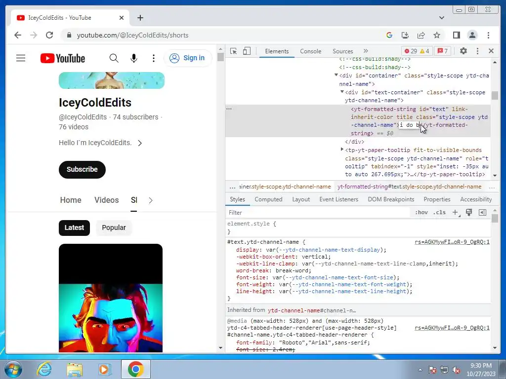Collapse the div id="container" node
This screenshot has height=379, width=506.
(336, 75)
